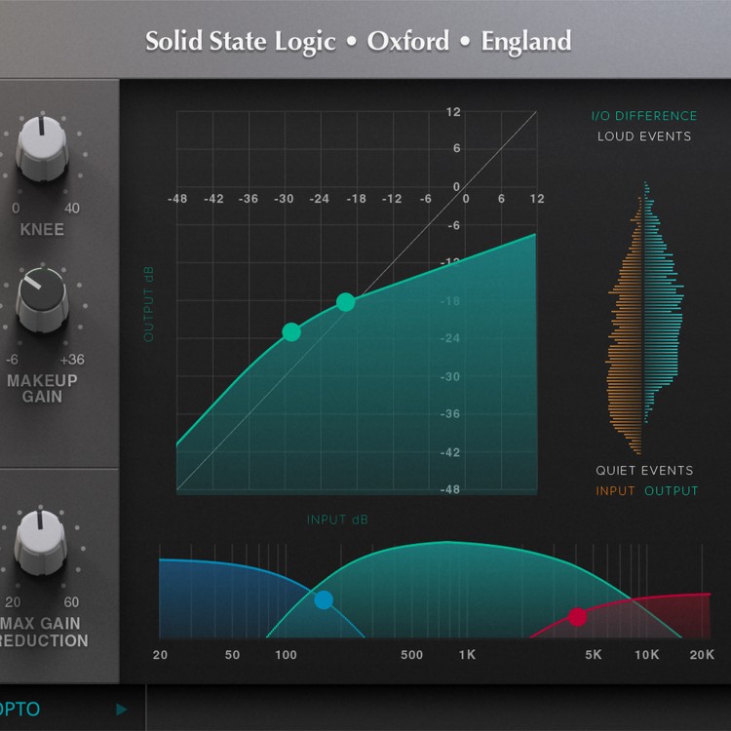This screenshot has width=731, height=731.
Task: Click the I/O DIFFERENCE label
Action: click(x=644, y=116)
